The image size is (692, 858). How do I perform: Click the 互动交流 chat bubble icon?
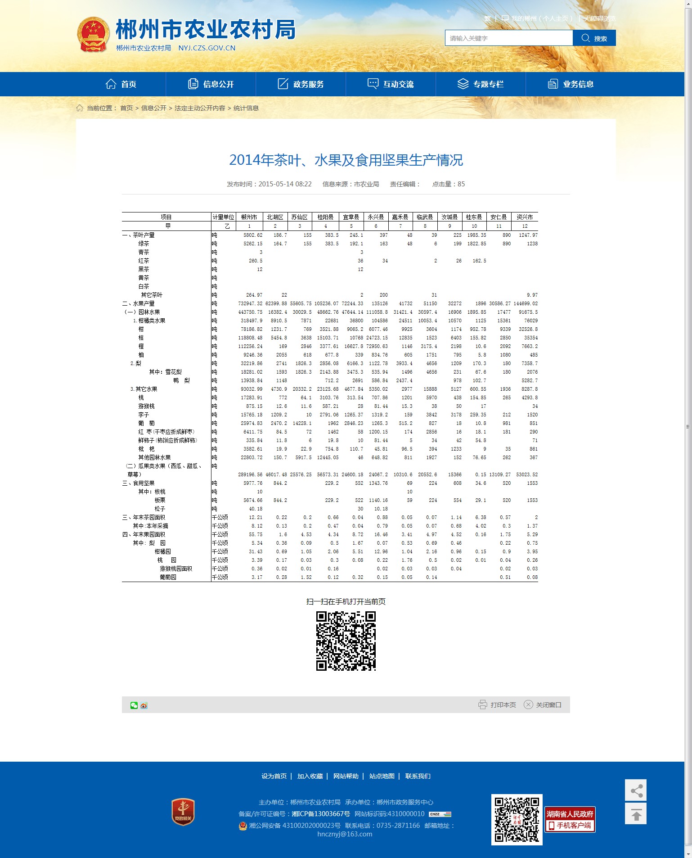click(x=373, y=84)
